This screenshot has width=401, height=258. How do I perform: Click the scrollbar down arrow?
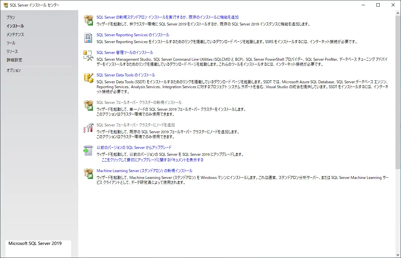(x=398, y=255)
